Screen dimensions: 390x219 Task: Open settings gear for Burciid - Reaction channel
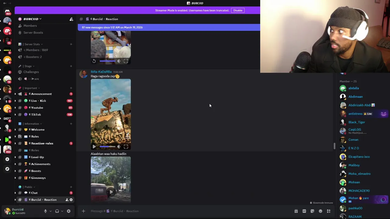click(x=71, y=200)
